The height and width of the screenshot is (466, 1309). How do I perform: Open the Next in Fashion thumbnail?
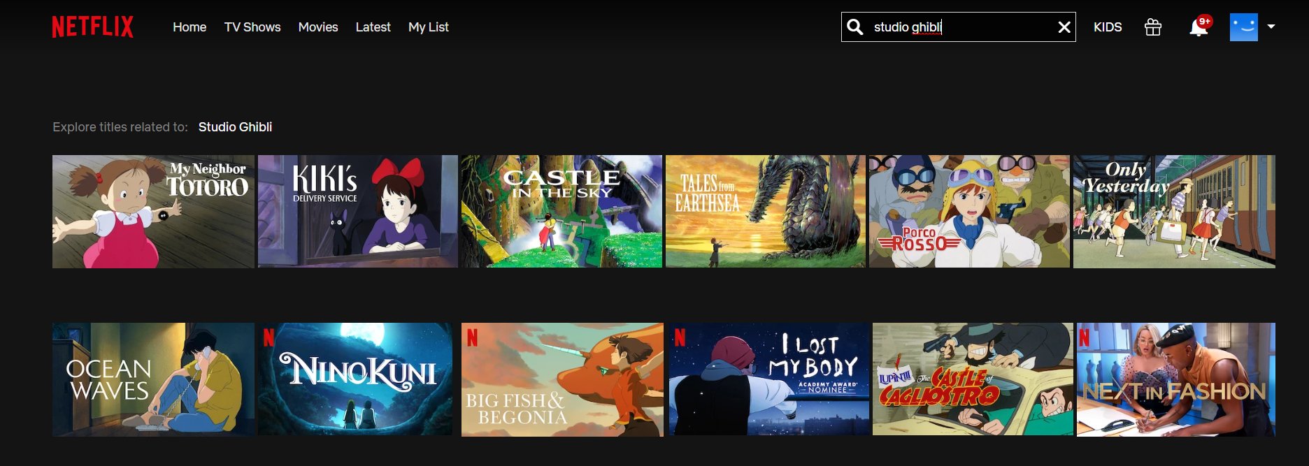(x=1176, y=379)
